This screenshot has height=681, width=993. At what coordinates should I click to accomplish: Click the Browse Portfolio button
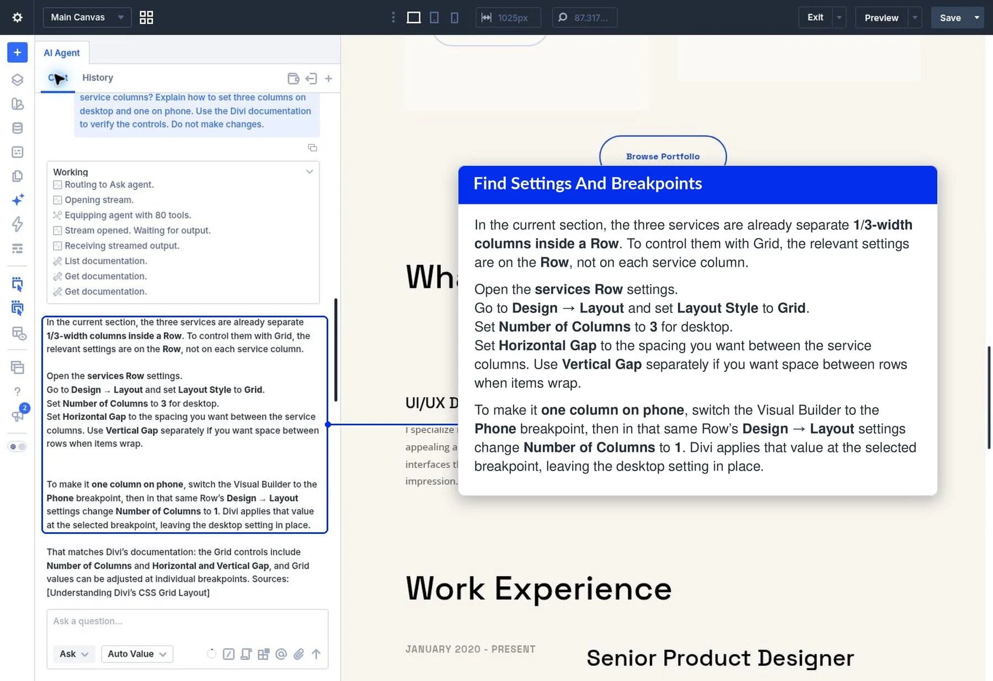(663, 156)
